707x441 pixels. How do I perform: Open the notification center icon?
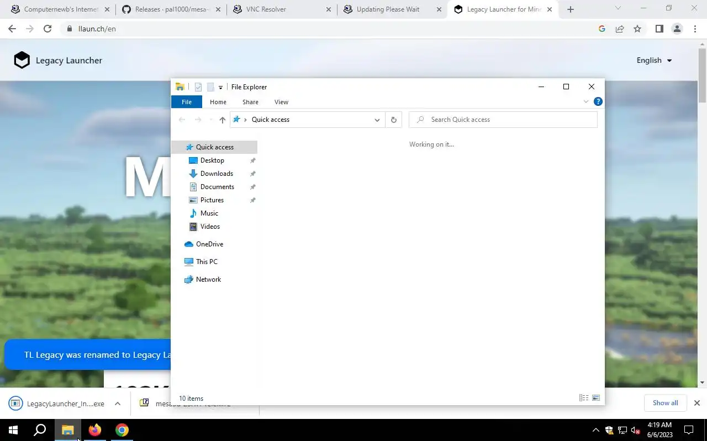689,430
